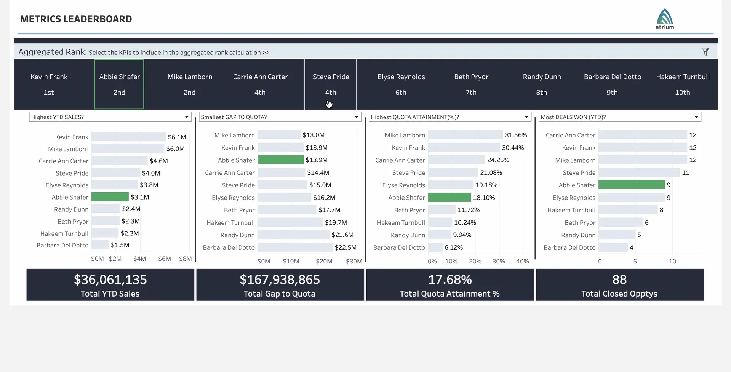Deselect the highlighted Abbie Shafer rank card

pyautogui.click(x=119, y=84)
